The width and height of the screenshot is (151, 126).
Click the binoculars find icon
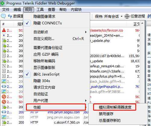point(149,16)
